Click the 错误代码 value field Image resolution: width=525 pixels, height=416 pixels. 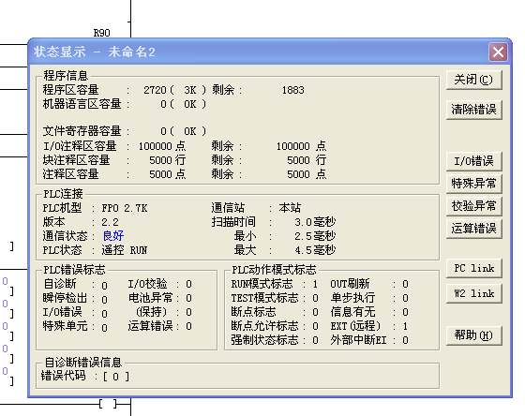click(x=116, y=377)
